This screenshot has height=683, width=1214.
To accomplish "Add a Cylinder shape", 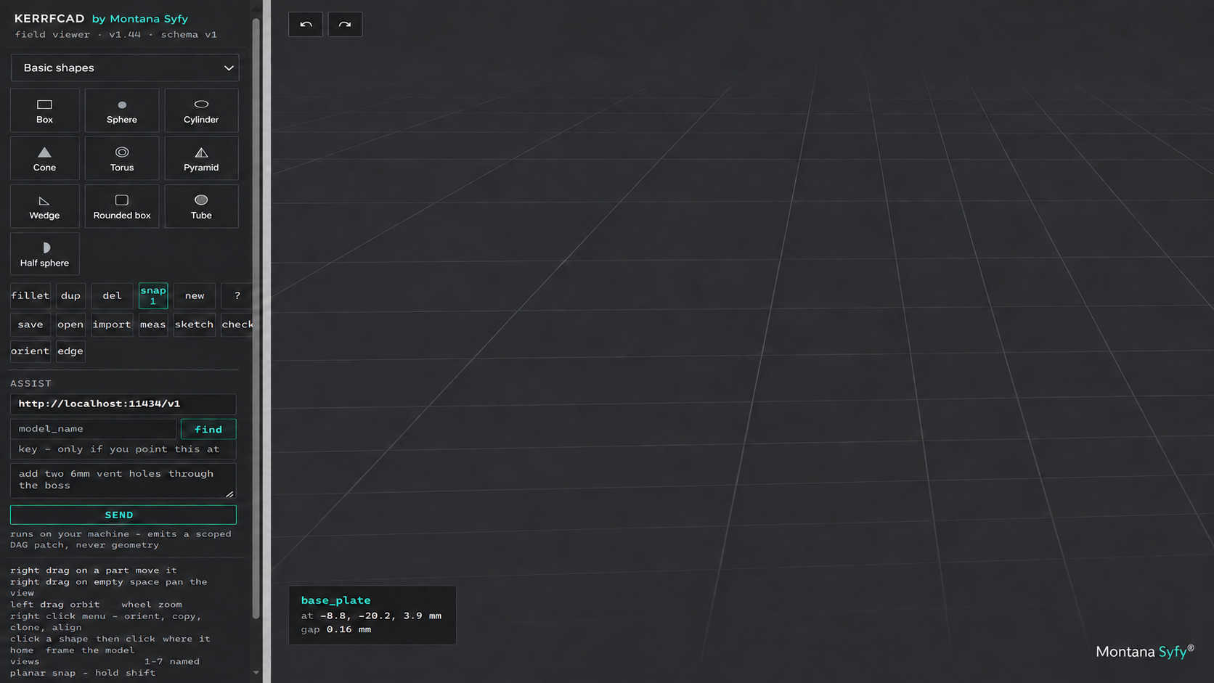I will point(201,110).
